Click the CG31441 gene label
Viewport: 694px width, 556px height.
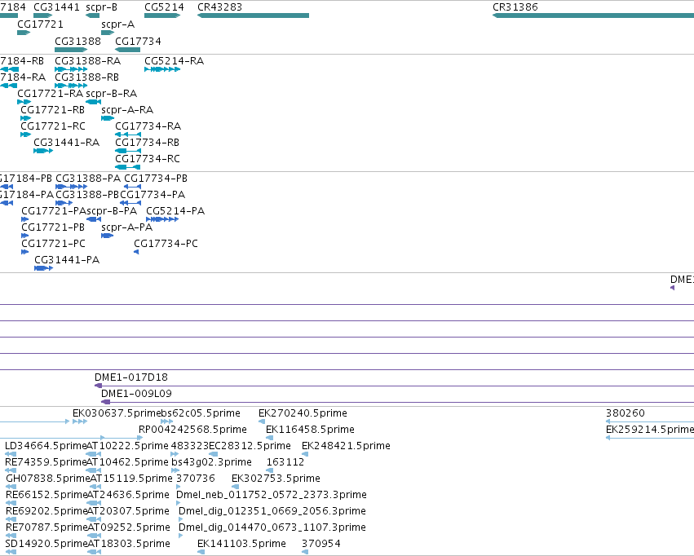[x=56, y=7]
